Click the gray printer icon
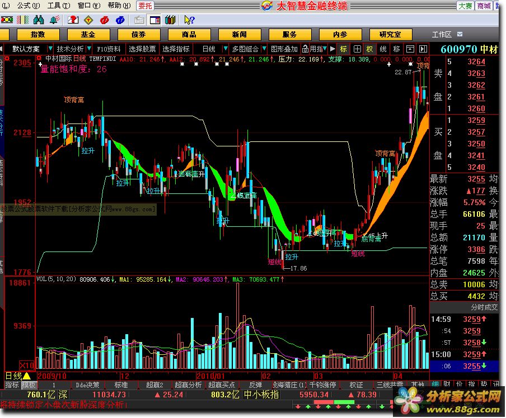The height and width of the screenshot is (418, 506). coord(139,20)
